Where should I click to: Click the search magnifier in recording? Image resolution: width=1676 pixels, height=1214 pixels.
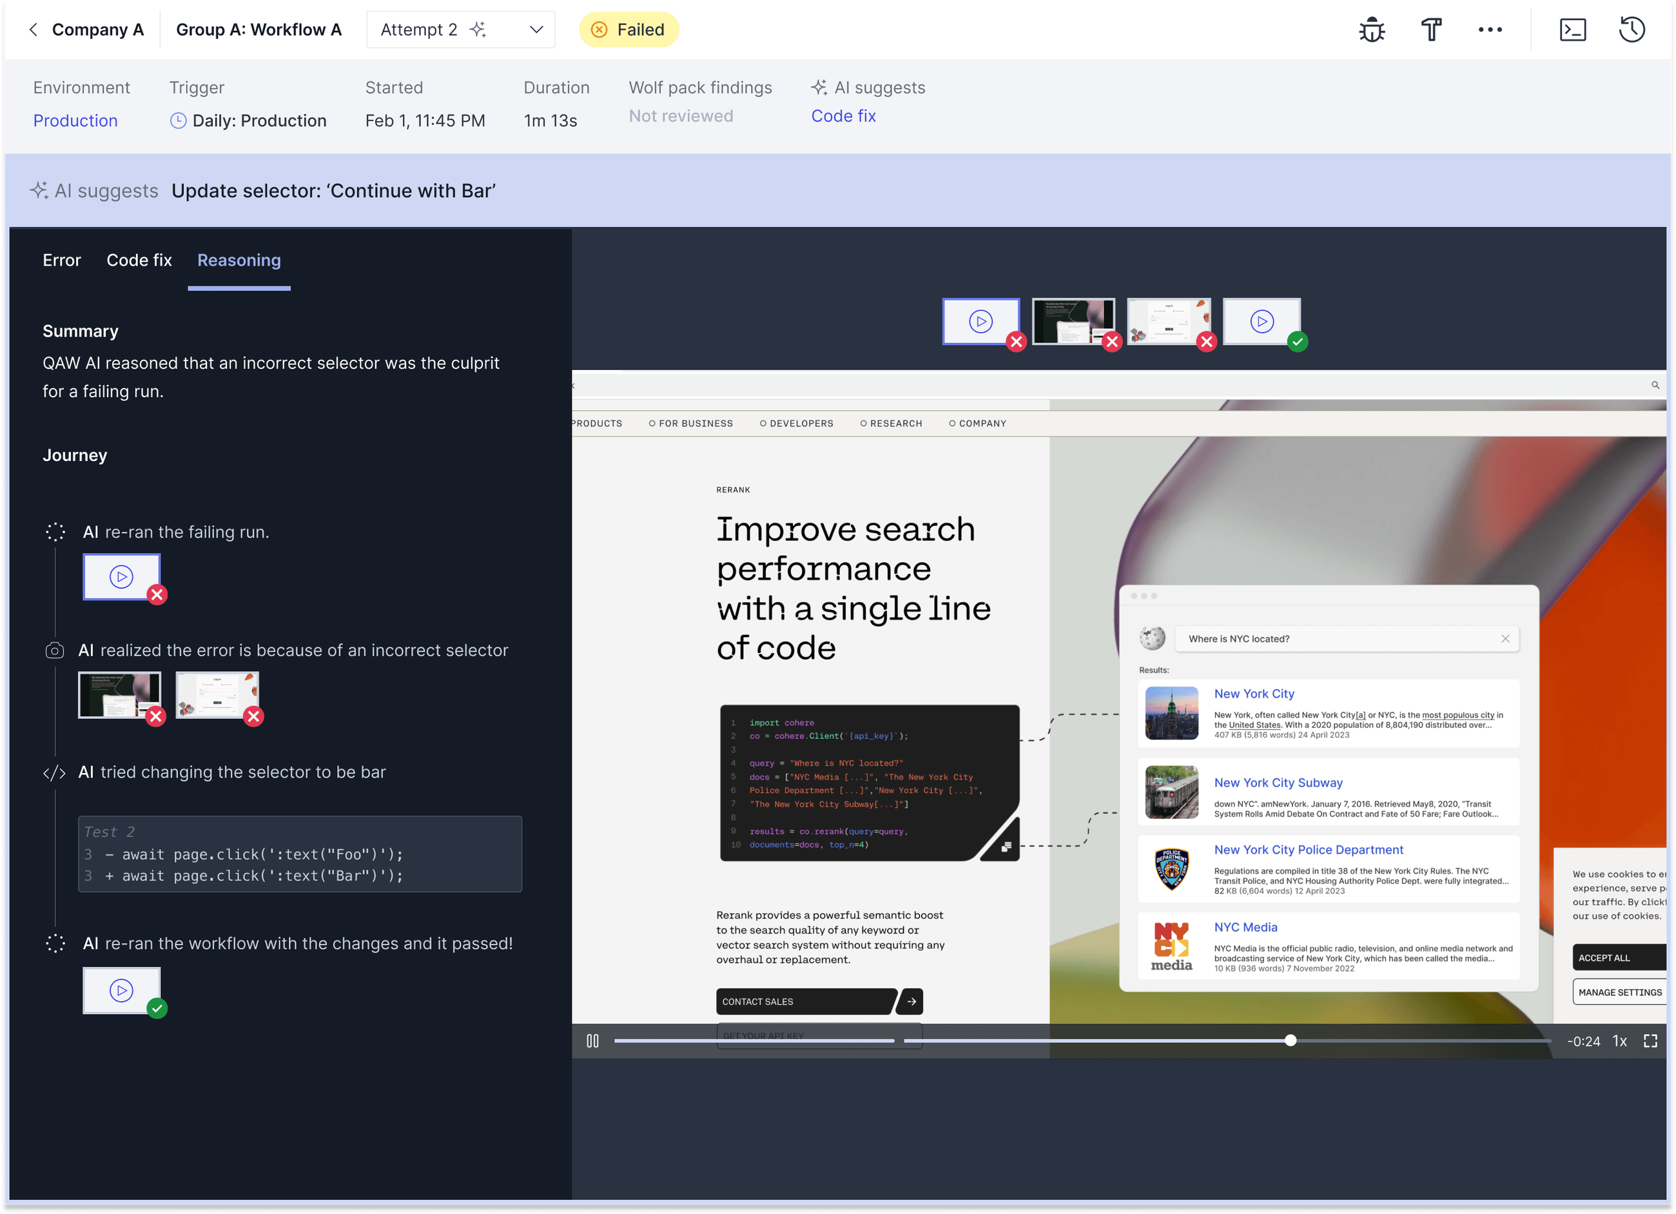click(x=1655, y=385)
